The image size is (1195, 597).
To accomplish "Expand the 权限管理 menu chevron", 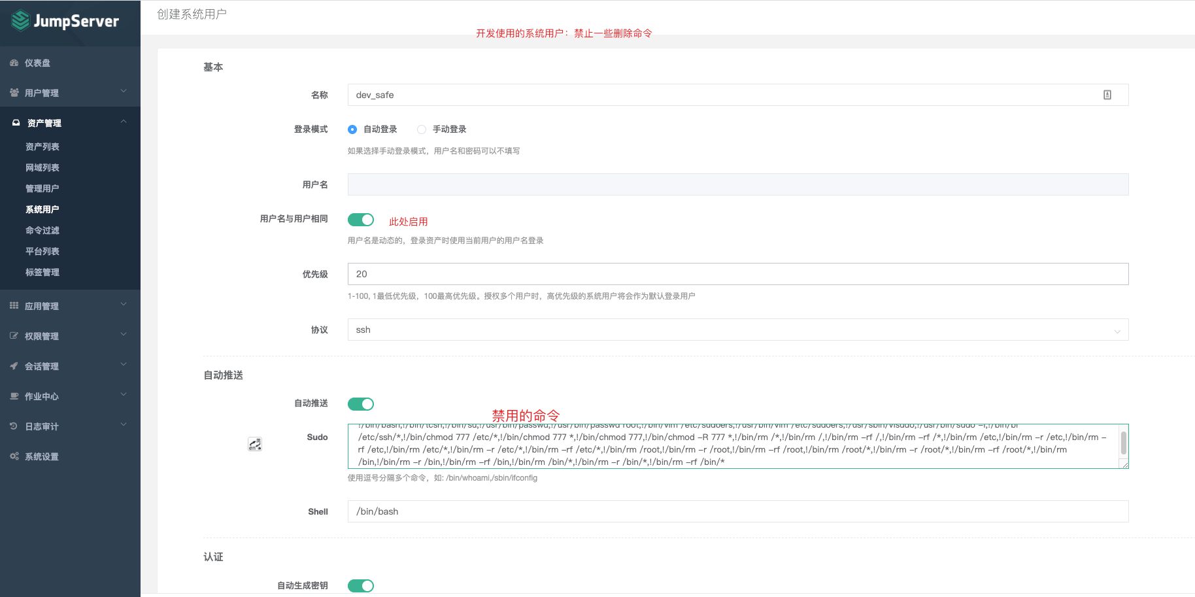I will coord(124,335).
